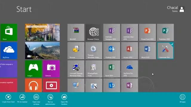Image resolution: width=191 pixels, height=107 pixels.
Task: Launch the Recuva tile
Action: pos(76,51)
